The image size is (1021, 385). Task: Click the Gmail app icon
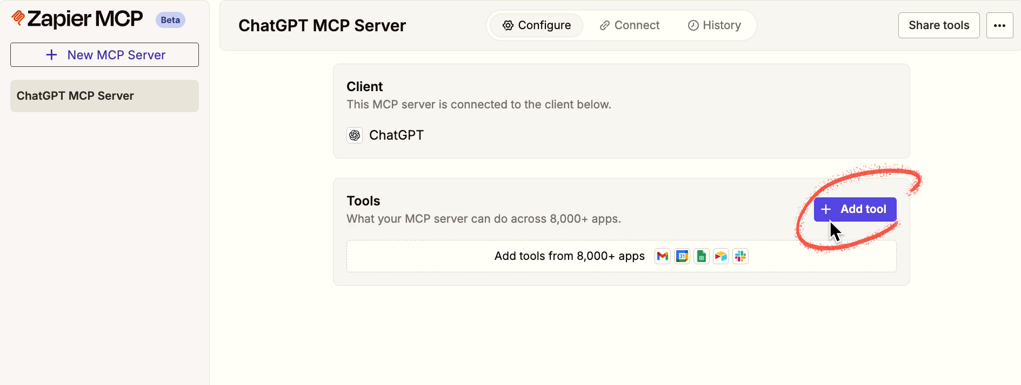[663, 256]
